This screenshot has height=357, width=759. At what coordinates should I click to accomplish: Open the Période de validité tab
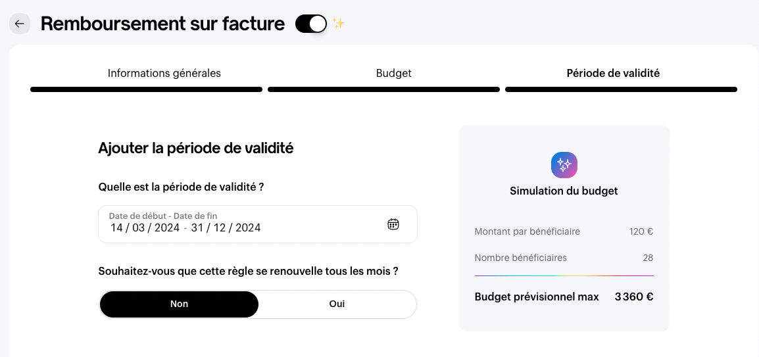[613, 73]
